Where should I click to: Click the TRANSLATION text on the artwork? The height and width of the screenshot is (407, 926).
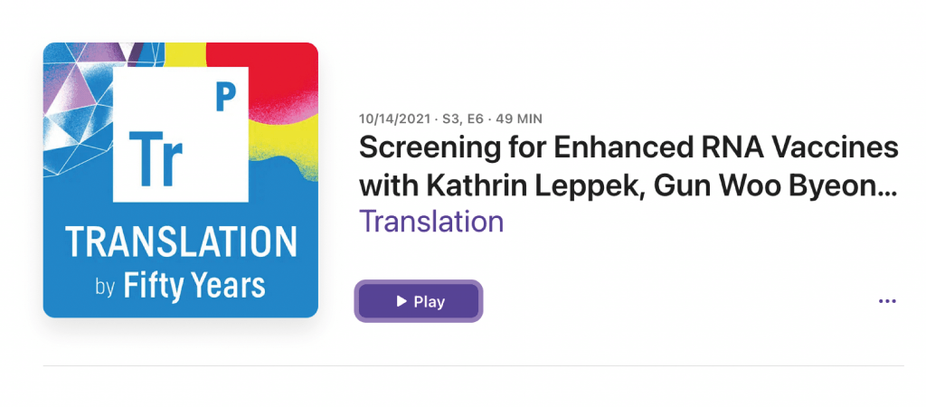(181, 241)
